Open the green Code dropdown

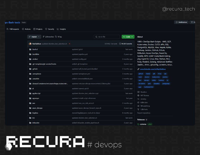(x=128, y=37)
